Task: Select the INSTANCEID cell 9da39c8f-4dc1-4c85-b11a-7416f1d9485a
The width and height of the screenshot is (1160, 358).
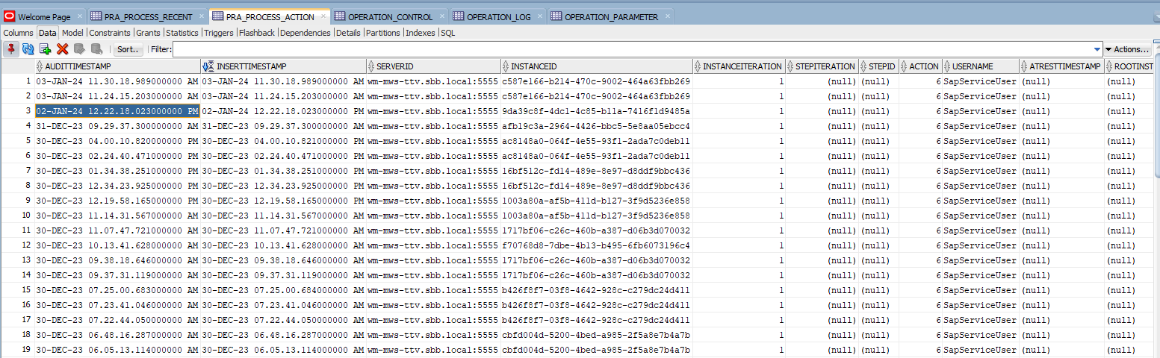Action: pyautogui.click(x=596, y=111)
